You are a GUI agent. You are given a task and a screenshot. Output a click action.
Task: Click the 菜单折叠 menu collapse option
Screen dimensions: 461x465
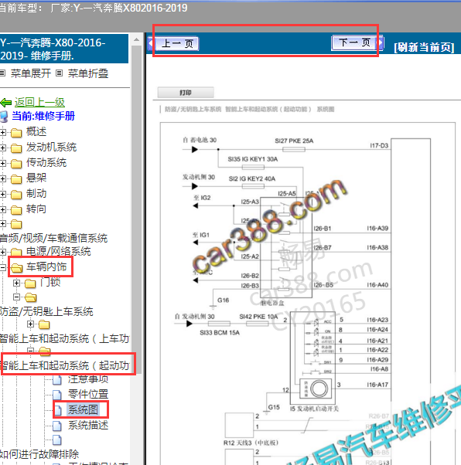[88, 73]
